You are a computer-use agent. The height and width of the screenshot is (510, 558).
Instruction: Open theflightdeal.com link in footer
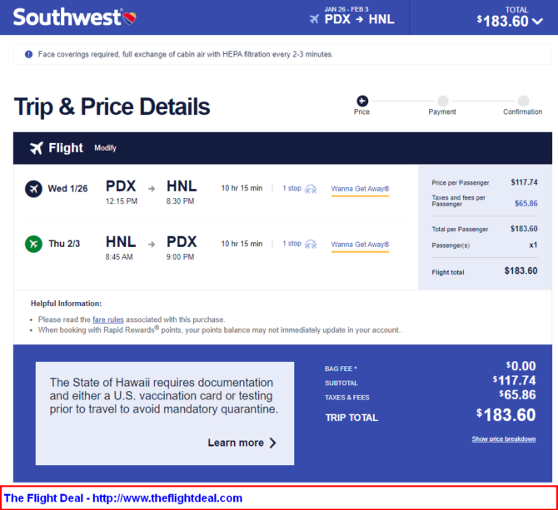pyautogui.click(x=167, y=498)
